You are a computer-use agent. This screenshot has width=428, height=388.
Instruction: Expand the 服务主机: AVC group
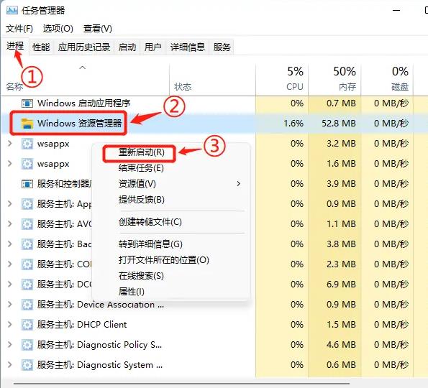click(x=10, y=224)
